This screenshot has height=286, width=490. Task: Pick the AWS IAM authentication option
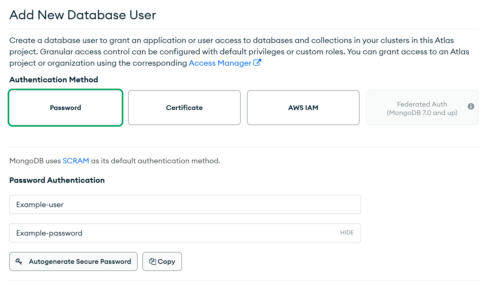click(303, 108)
